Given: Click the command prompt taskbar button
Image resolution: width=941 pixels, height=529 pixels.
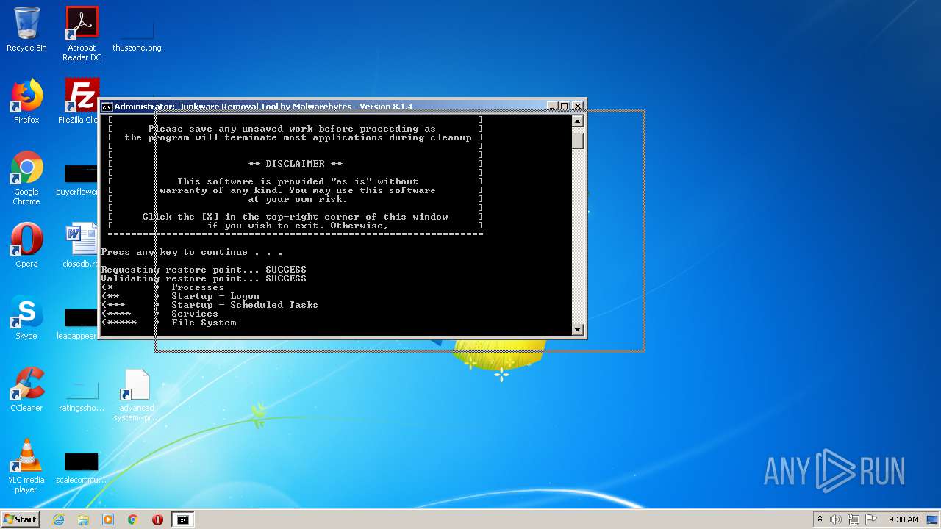Looking at the screenshot, I should point(182,519).
